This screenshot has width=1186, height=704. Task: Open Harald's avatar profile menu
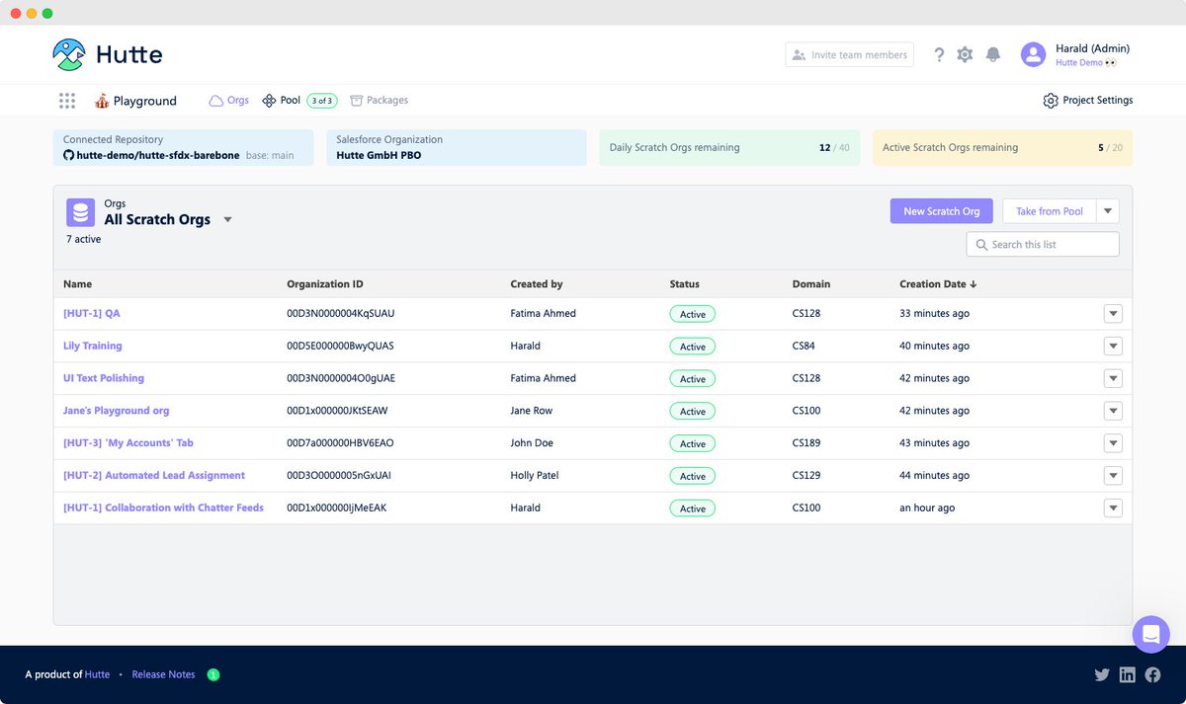pyautogui.click(x=1033, y=54)
